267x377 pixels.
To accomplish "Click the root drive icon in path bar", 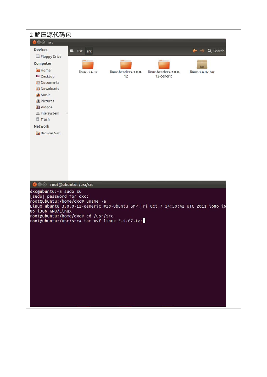I will pos(72,51).
